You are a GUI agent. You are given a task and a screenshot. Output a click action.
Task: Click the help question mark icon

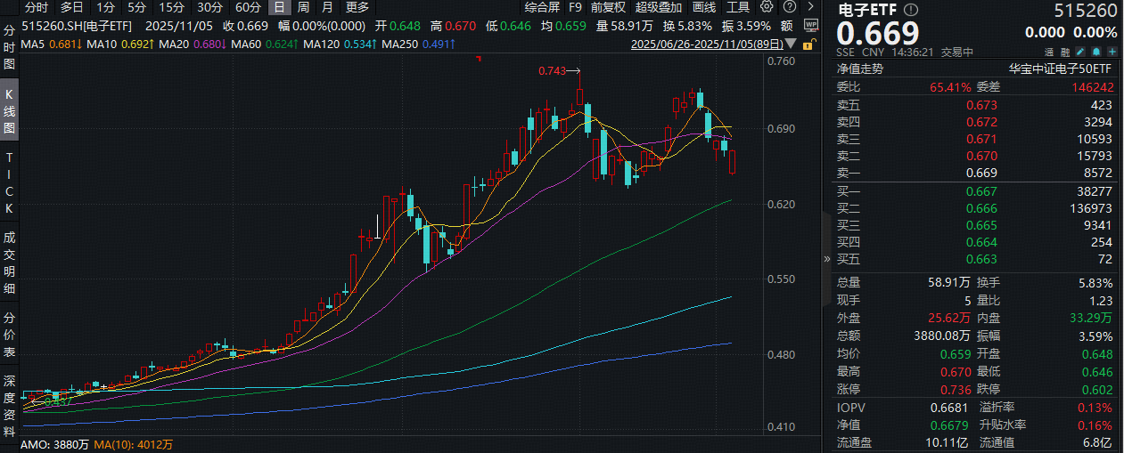click(790, 7)
